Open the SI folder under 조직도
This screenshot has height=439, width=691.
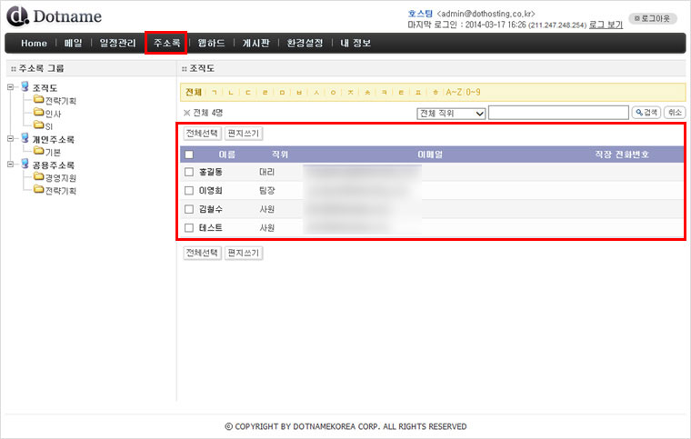click(x=49, y=126)
